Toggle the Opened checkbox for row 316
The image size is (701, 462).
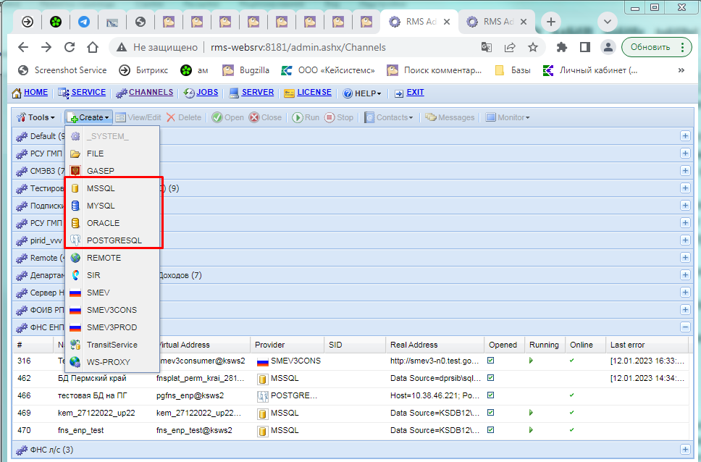(x=491, y=361)
